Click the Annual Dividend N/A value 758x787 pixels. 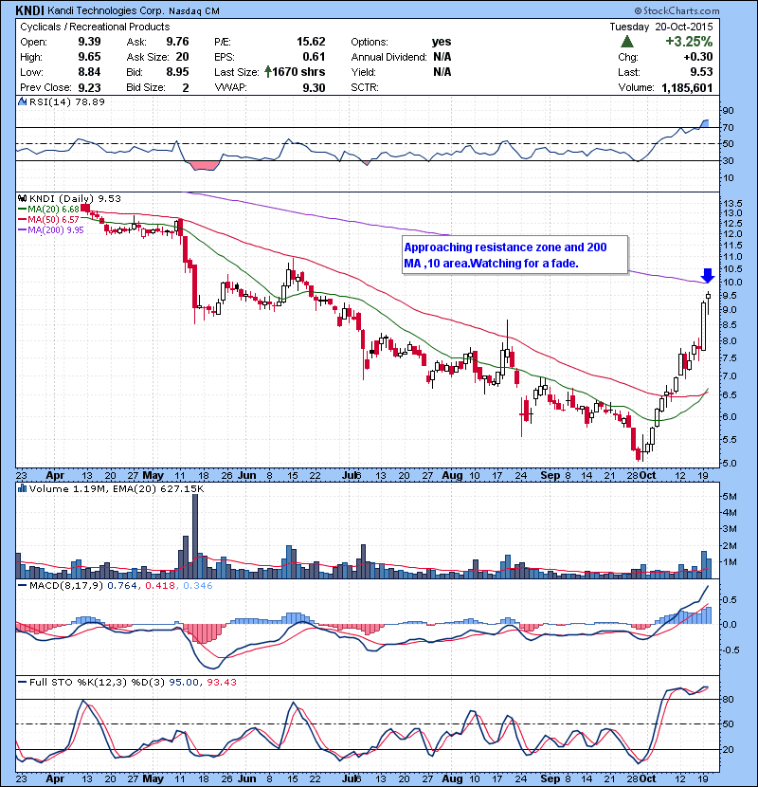coord(442,57)
